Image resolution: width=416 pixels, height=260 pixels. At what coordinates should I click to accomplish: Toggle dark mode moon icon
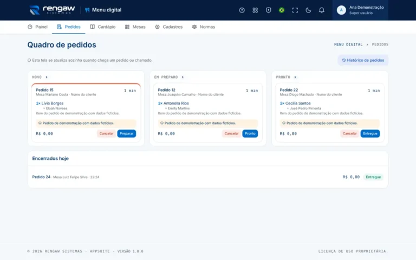coord(308,10)
